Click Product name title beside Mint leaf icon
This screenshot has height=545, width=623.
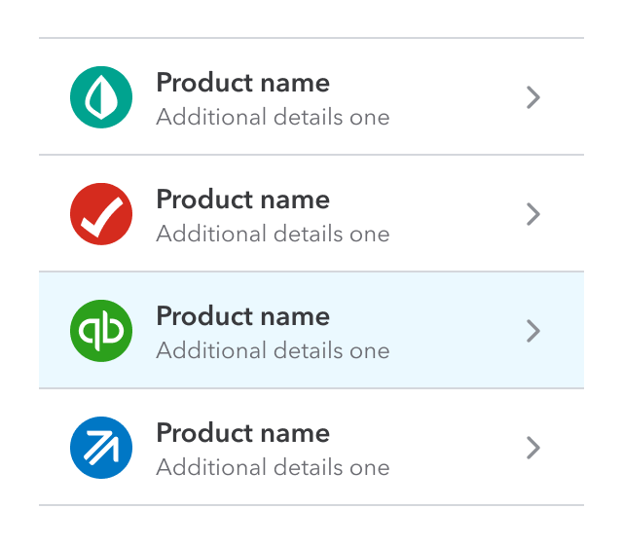(242, 83)
